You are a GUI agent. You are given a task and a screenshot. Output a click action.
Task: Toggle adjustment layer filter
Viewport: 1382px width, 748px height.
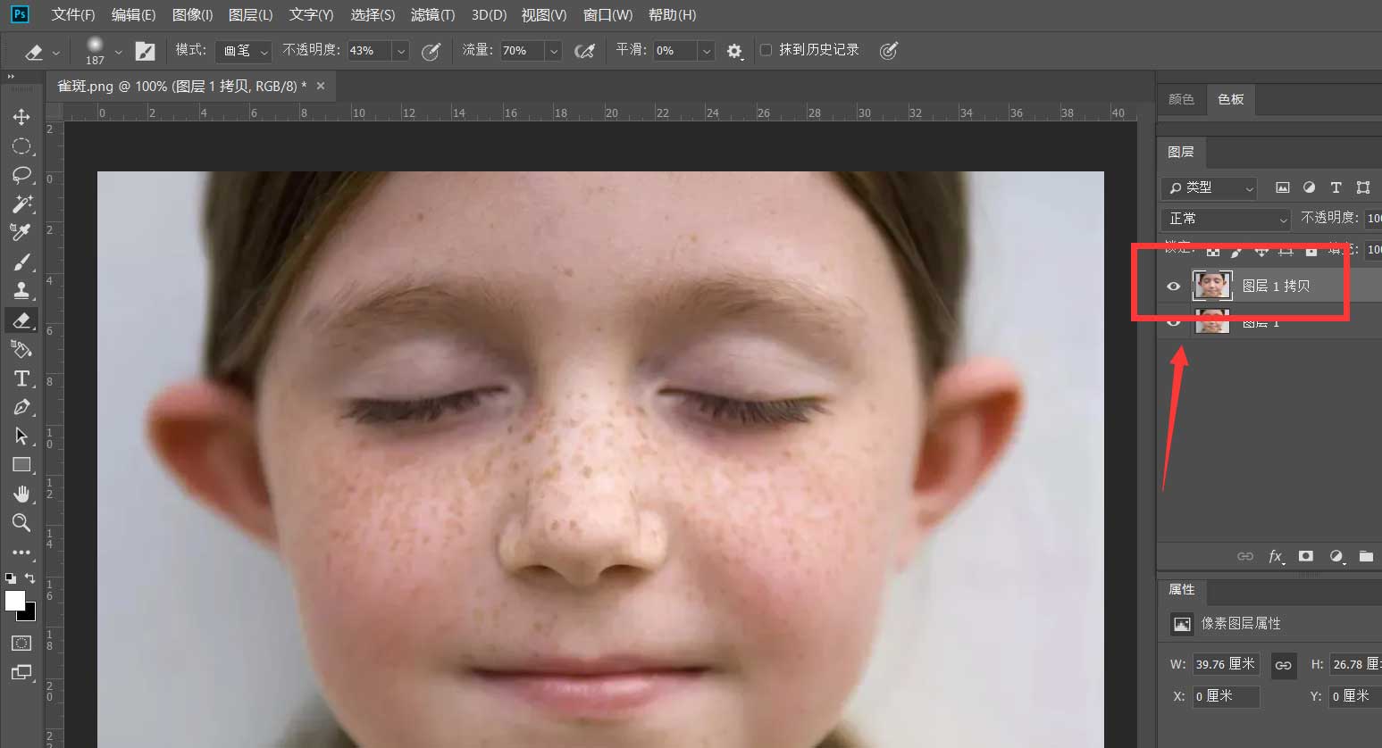(1309, 187)
